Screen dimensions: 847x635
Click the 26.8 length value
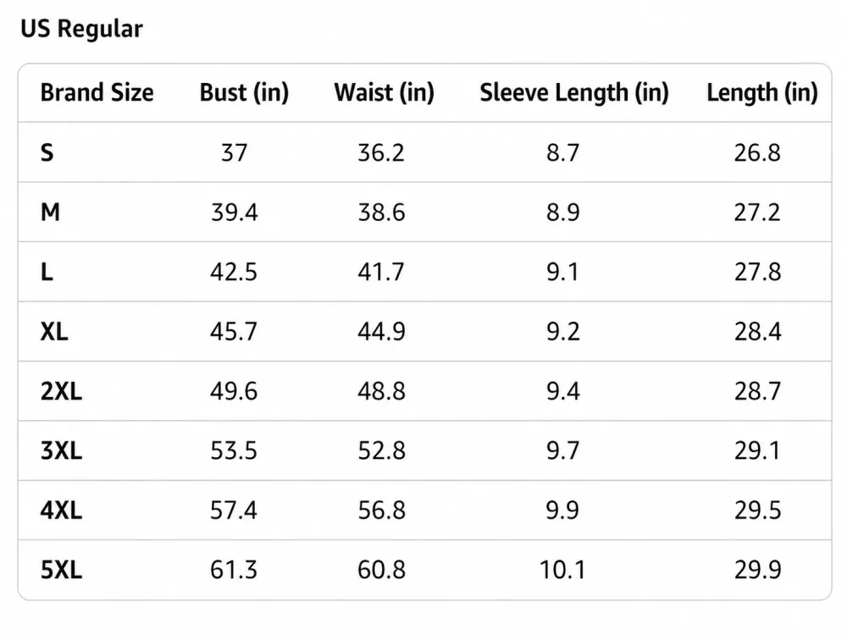(x=757, y=152)
